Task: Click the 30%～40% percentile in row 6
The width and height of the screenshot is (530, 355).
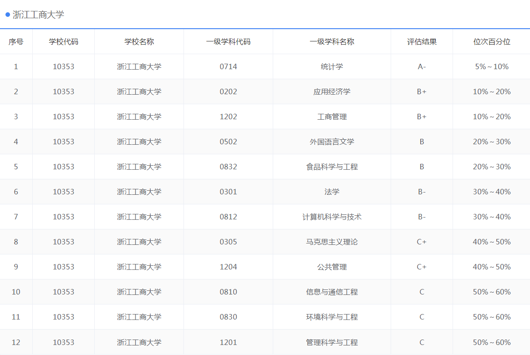Action: pos(492,192)
